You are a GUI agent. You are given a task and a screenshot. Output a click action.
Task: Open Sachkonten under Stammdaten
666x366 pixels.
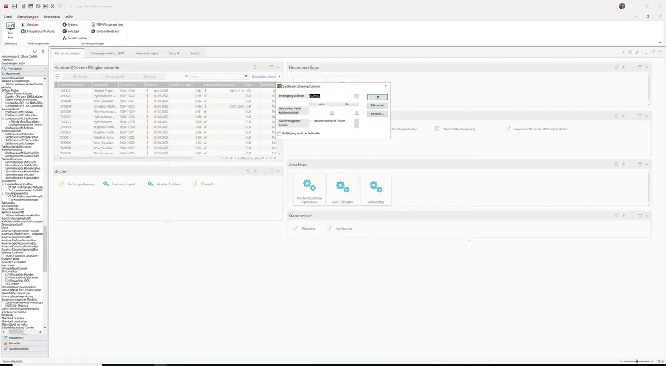tap(339, 228)
